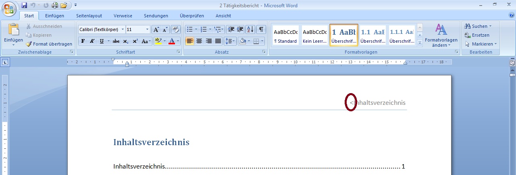Open the multilevel list menu
516x175 pixels.
(219, 29)
